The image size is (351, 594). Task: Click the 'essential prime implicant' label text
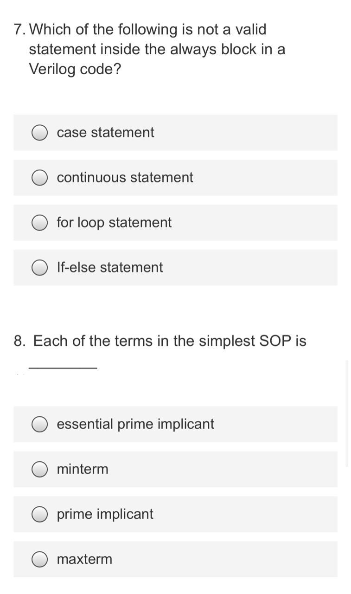135,424
